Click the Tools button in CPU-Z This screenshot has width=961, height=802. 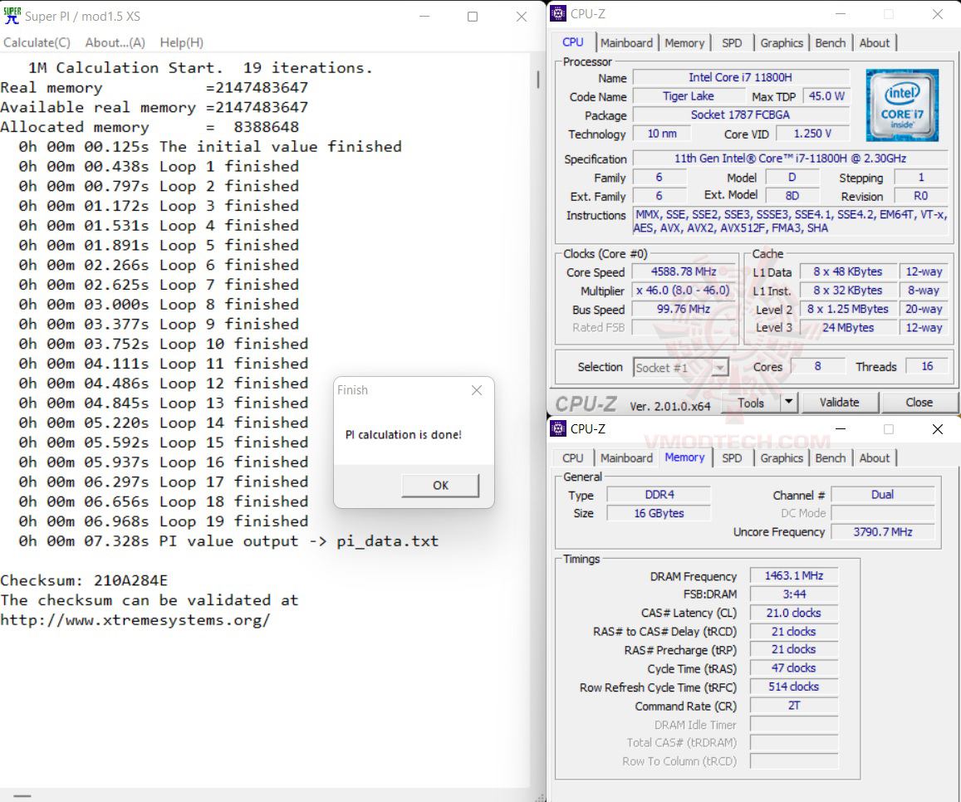[x=751, y=403]
